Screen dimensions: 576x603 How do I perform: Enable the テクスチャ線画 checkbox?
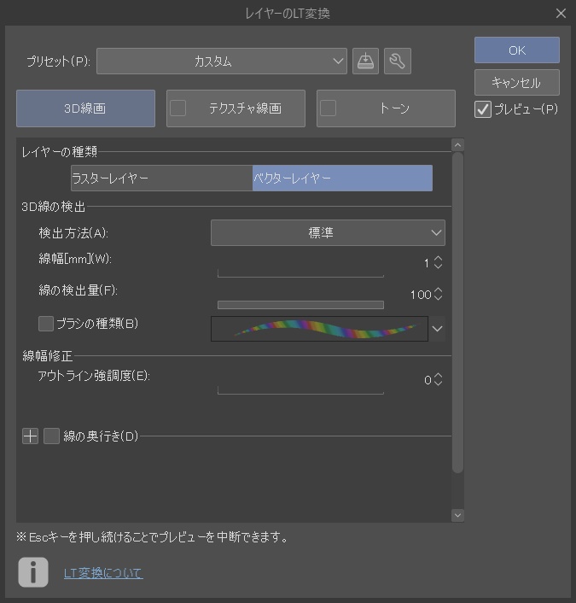(177, 108)
